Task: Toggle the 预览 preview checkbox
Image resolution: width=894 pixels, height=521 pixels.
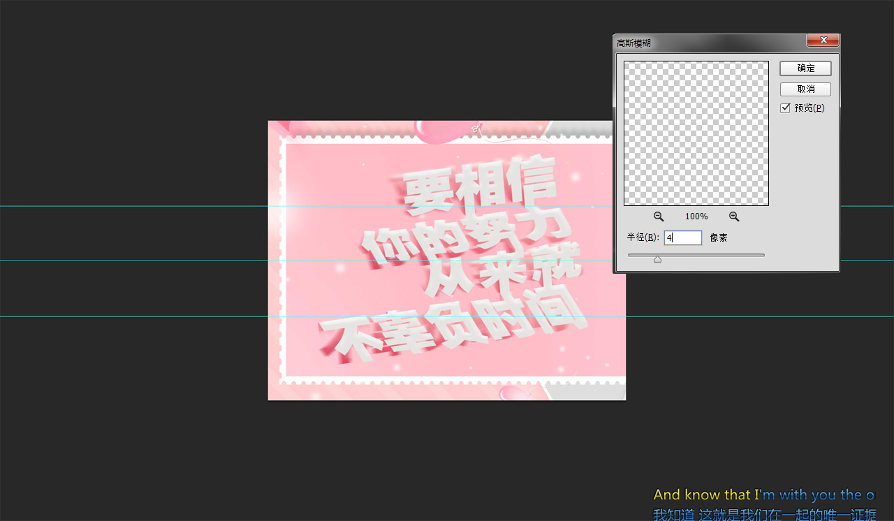Action: [786, 108]
